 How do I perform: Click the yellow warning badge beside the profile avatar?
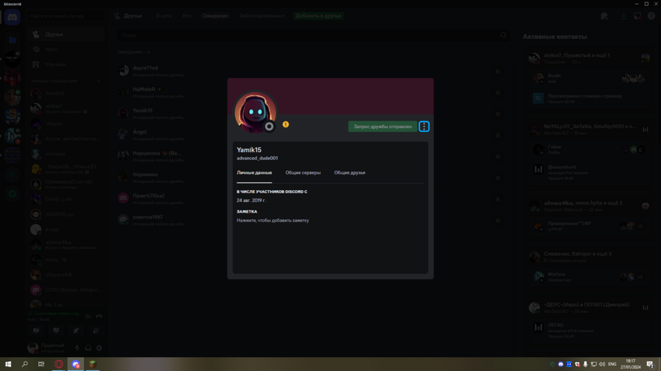[x=286, y=124]
